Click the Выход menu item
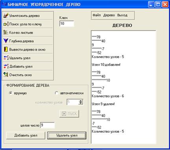170x150 pixels. pos(122,15)
